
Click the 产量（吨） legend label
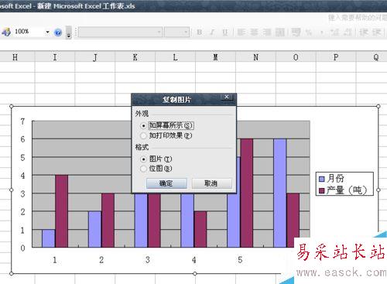point(347,190)
